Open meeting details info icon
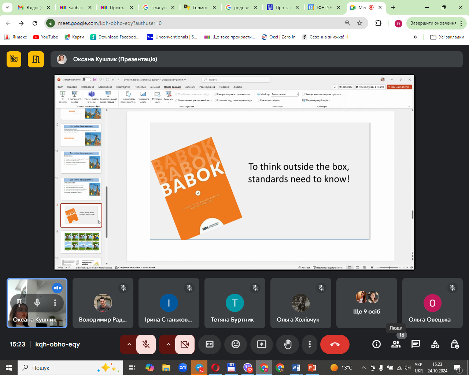Image resolution: width=469 pixels, height=375 pixels. pos(376,344)
